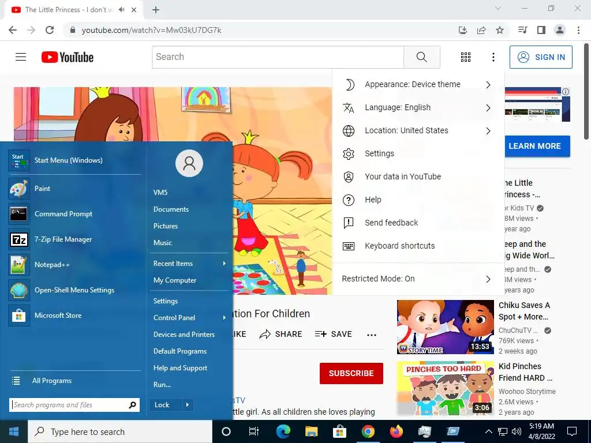Click the share page icon in address bar
The width and height of the screenshot is (591, 443).
pos(481,30)
